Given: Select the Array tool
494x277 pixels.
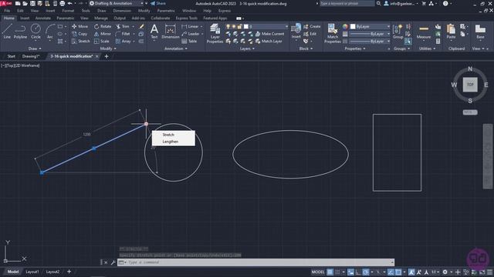Looking at the screenshot, I should coord(123,41).
